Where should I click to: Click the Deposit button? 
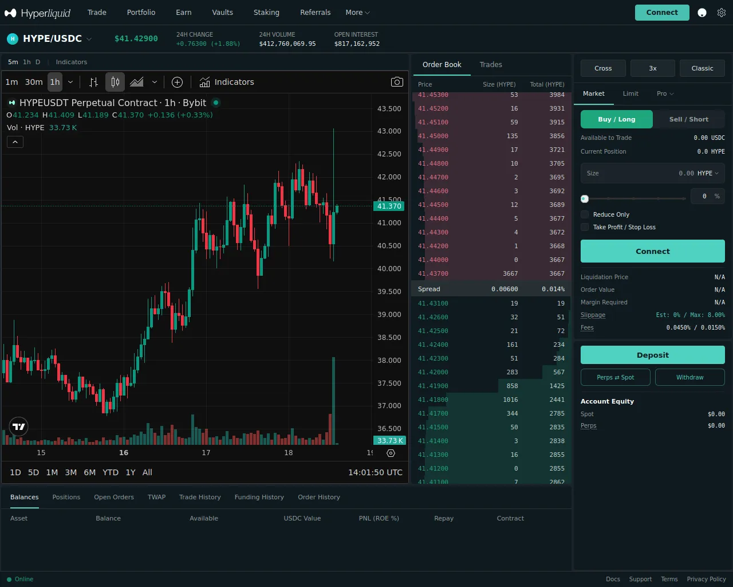click(652, 355)
